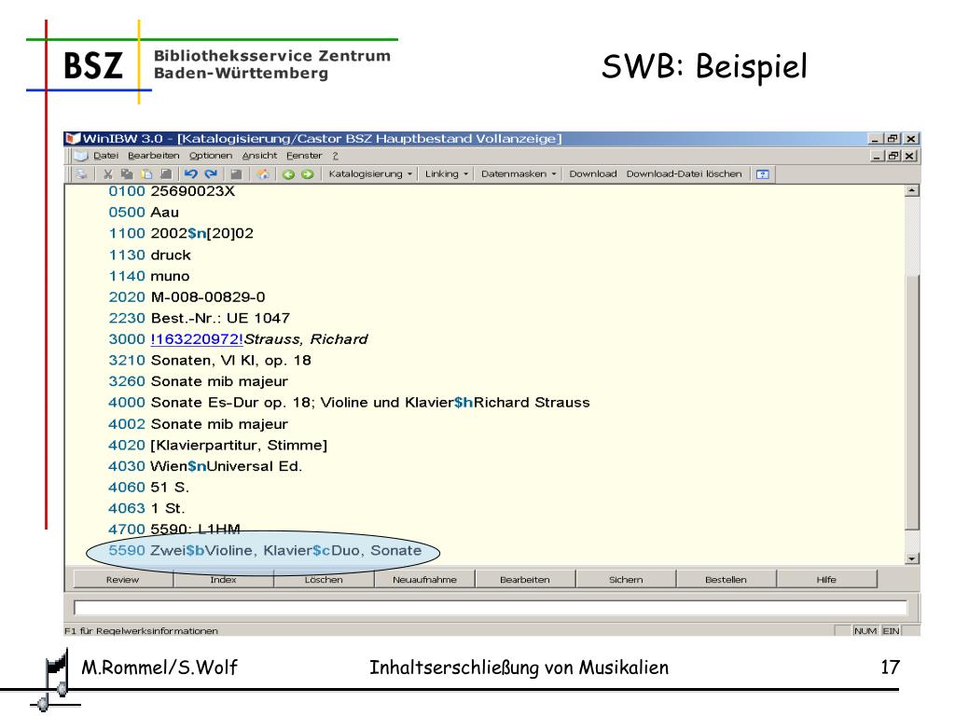This screenshot has height=716, width=955.
Task: Open the Datenmasken dropdown
Action: (519, 174)
